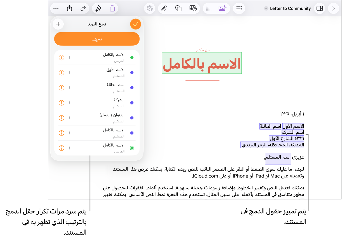Select the الشركة row in merge list
This screenshot has width=342, height=242.
[x=97, y=103]
